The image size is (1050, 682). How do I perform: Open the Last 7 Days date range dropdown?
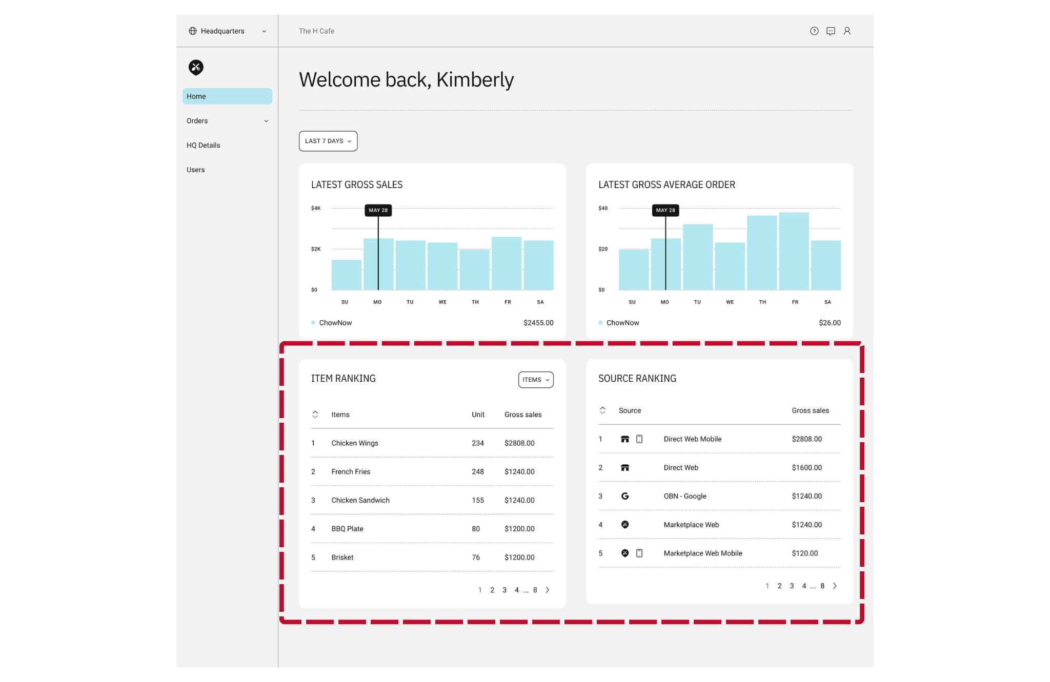pyautogui.click(x=328, y=141)
